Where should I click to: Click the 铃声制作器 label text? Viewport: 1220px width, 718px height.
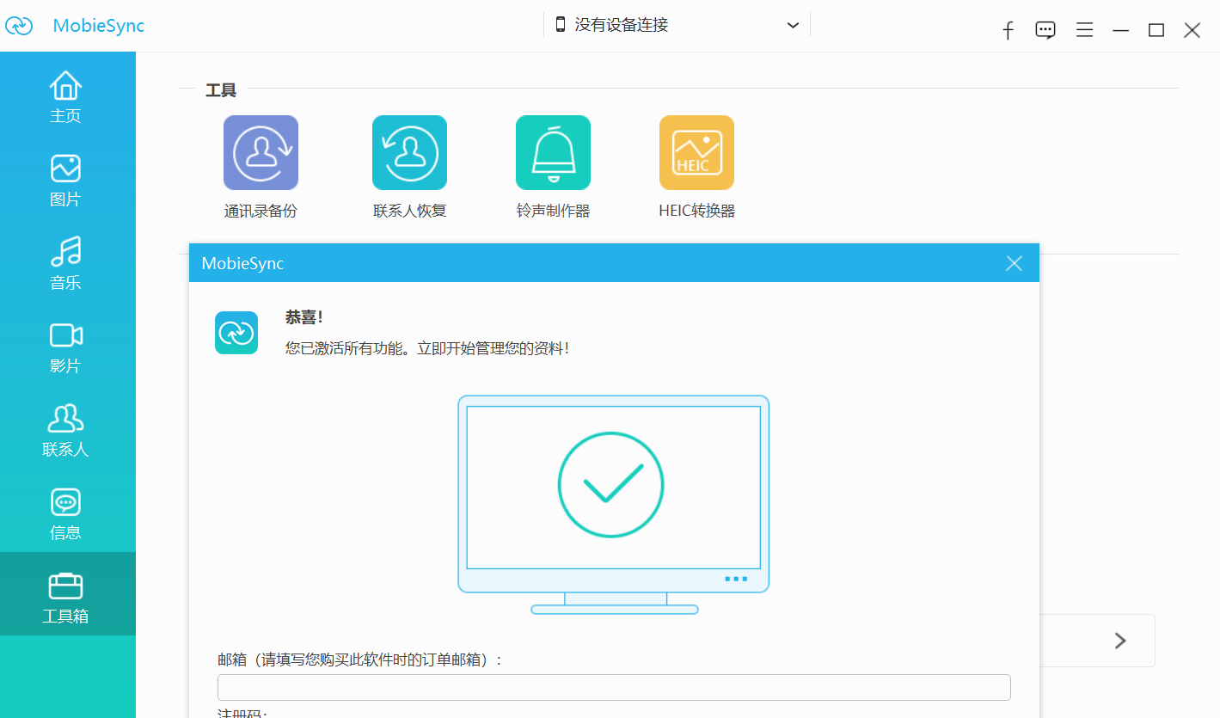click(553, 211)
